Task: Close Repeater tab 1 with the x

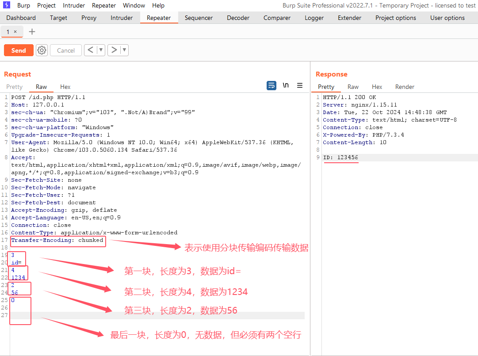Action: (x=15, y=32)
